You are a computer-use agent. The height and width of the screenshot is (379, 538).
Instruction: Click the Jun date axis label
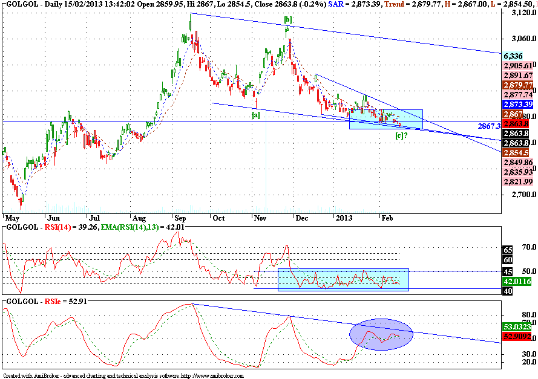(54, 218)
